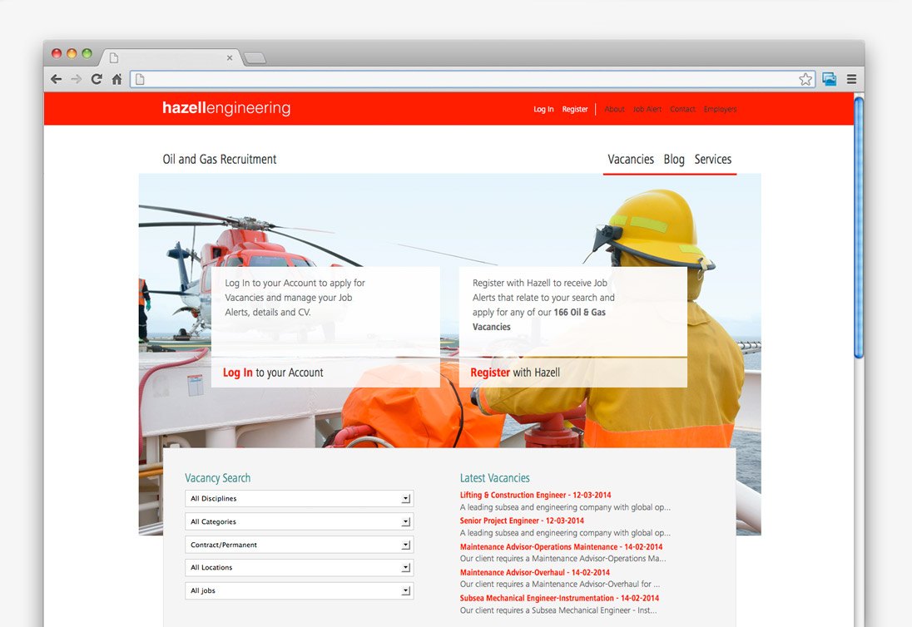The height and width of the screenshot is (627, 912).
Task: Click the browser forward arrow
Action: (76, 79)
